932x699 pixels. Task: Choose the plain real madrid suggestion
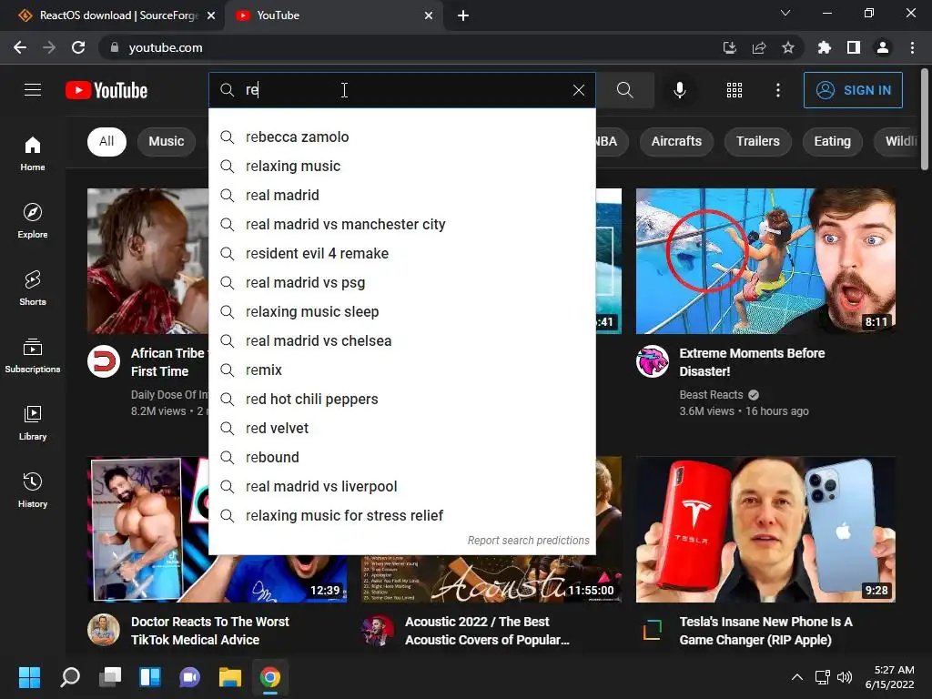[x=401, y=195]
